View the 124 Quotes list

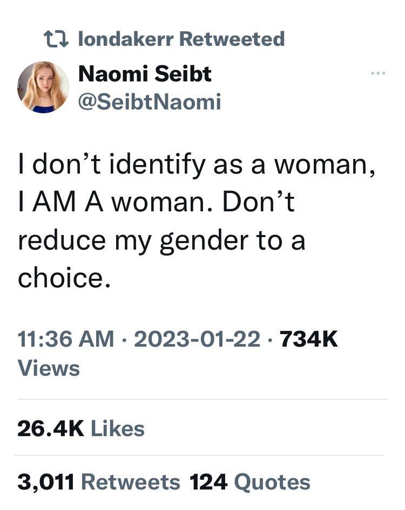point(250,482)
